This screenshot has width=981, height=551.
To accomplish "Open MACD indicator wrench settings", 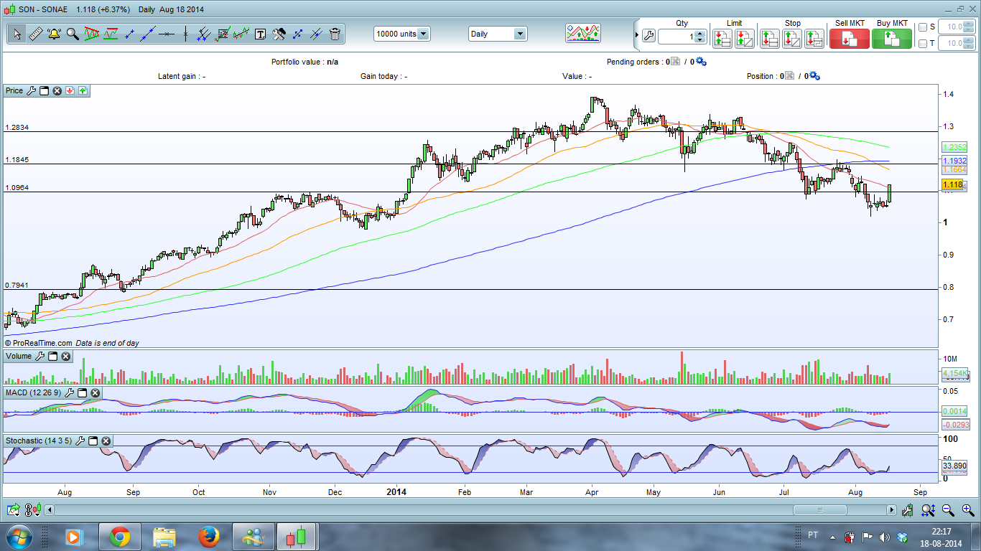I will pyautogui.click(x=70, y=392).
